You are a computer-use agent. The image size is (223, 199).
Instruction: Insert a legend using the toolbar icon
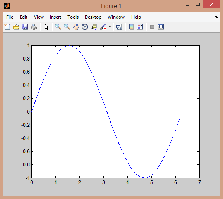(x=140, y=27)
